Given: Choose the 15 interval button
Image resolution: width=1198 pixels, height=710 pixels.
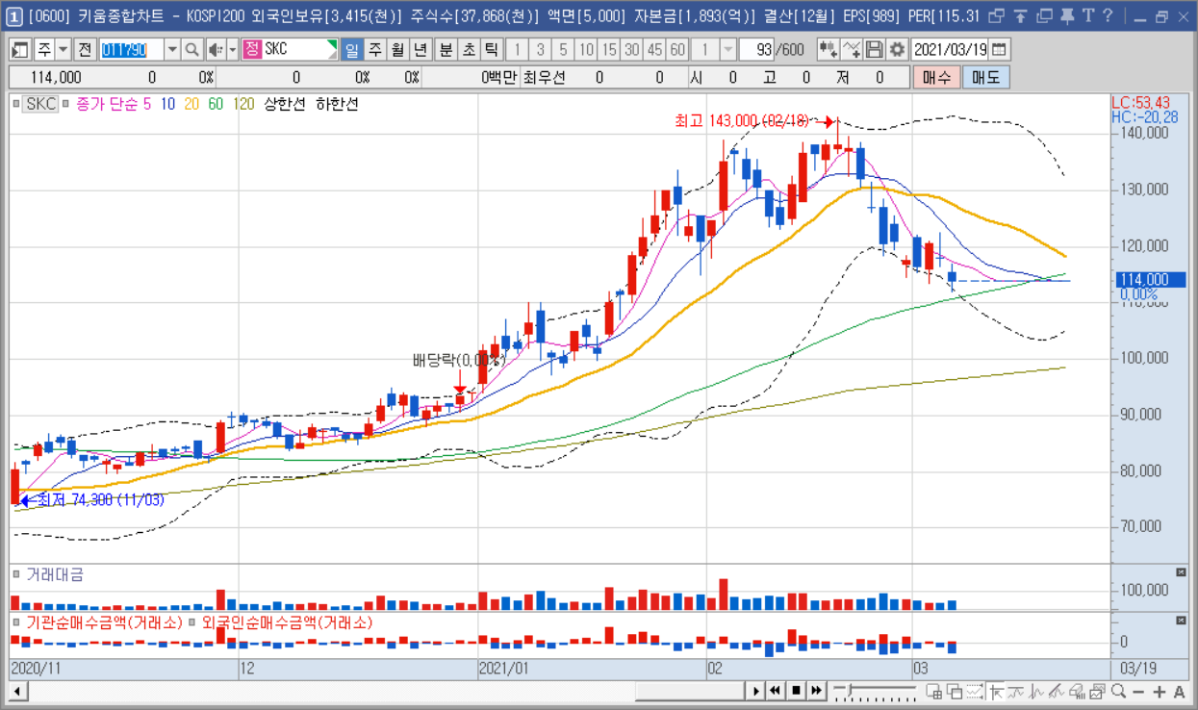Looking at the screenshot, I should click(x=609, y=49).
